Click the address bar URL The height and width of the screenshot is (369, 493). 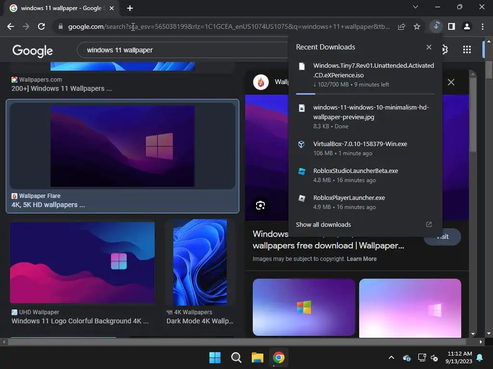click(229, 27)
